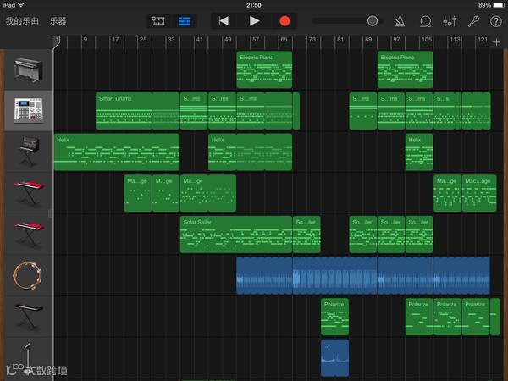
Task: Select the Helix synth track icon
Action: click(29, 152)
